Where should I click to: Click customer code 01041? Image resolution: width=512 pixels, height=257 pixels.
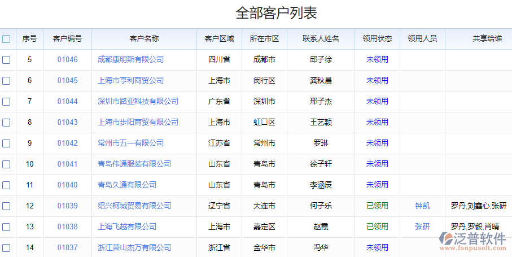pyautogui.click(x=67, y=164)
